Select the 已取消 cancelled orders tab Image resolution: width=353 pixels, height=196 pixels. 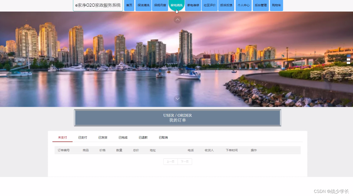(163, 137)
